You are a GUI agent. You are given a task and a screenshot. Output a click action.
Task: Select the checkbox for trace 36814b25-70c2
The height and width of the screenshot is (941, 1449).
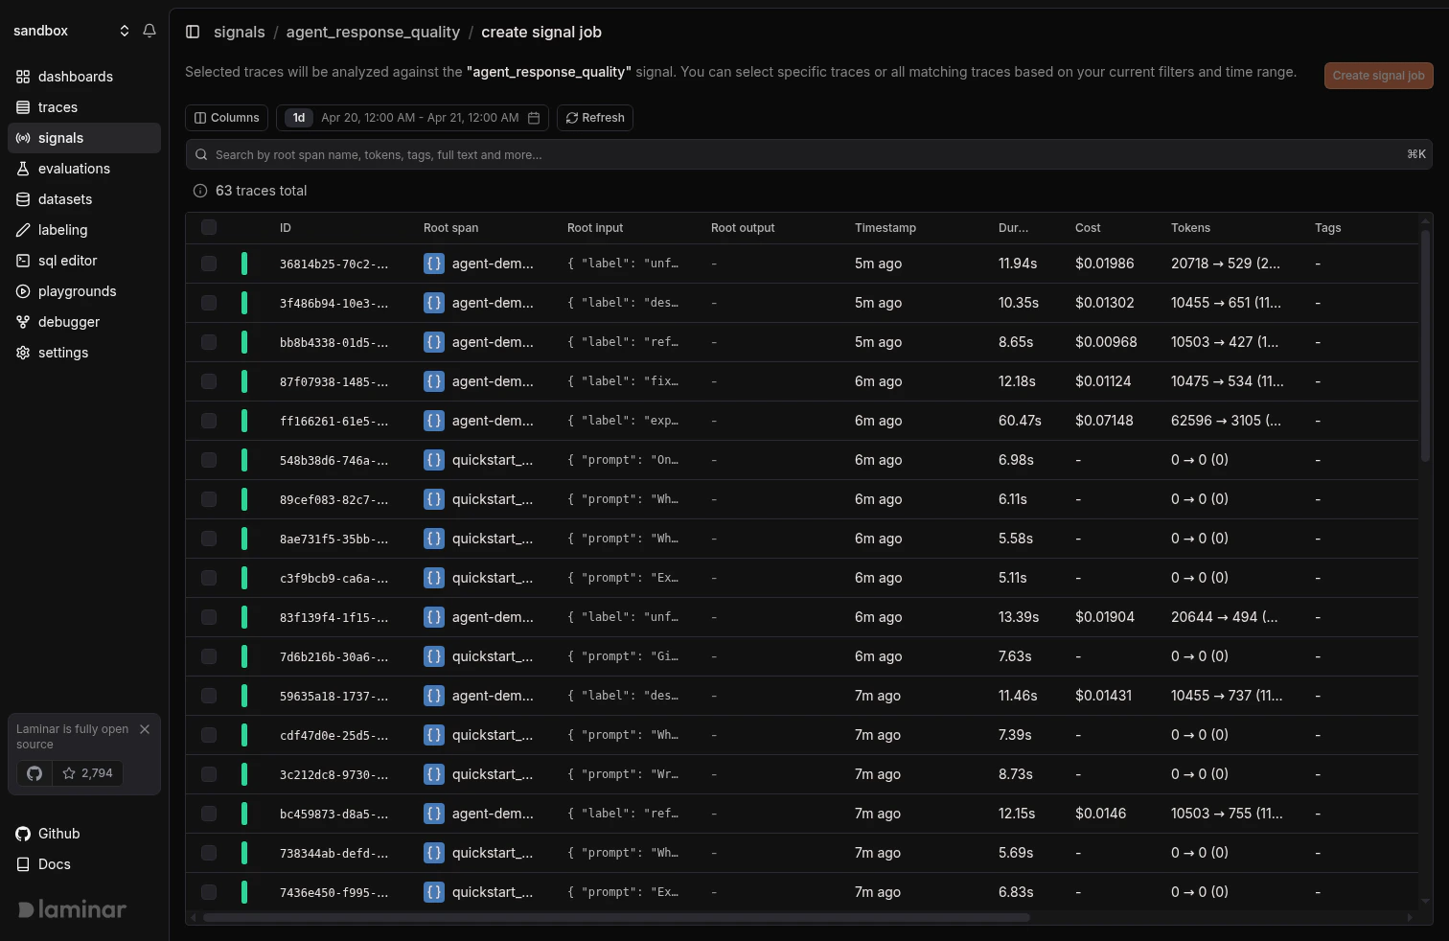pos(209,264)
